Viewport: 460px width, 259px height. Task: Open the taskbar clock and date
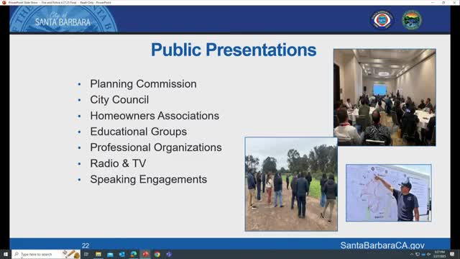point(439,254)
